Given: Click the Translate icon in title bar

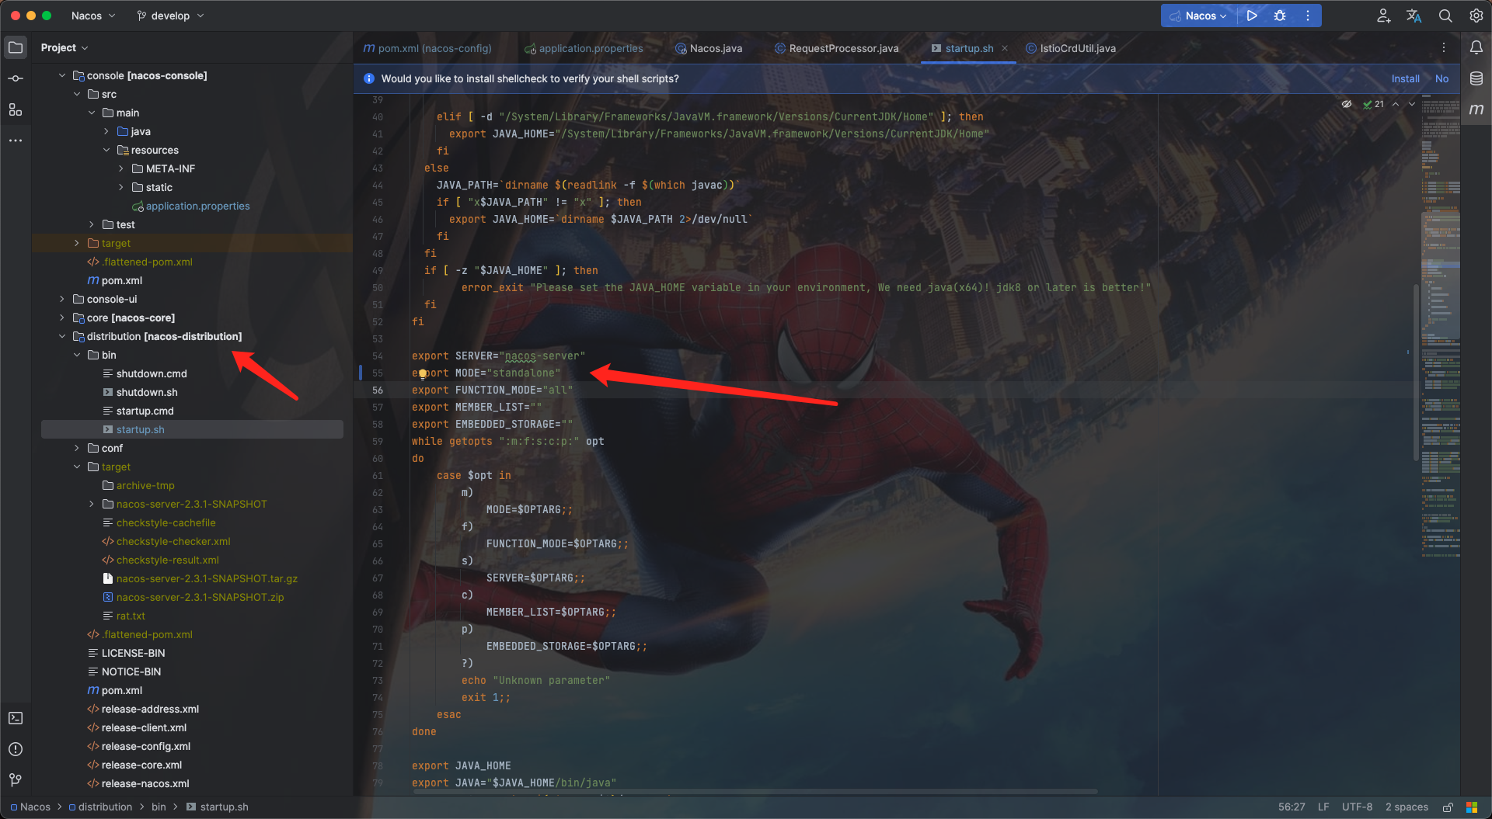Looking at the screenshot, I should click(x=1414, y=16).
